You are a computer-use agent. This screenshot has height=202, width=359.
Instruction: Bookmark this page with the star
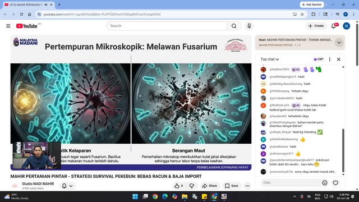coord(302,14)
